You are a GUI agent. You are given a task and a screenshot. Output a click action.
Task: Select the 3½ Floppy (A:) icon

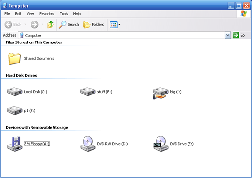coord(15,144)
